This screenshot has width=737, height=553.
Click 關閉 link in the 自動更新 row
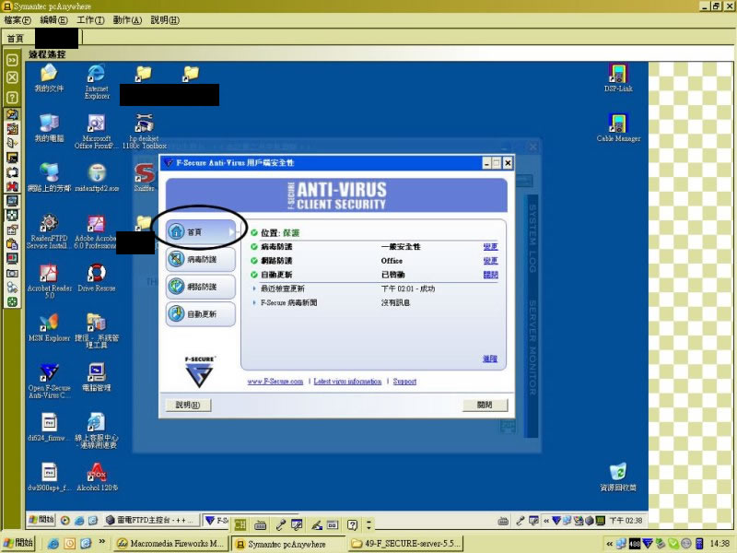(490, 275)
